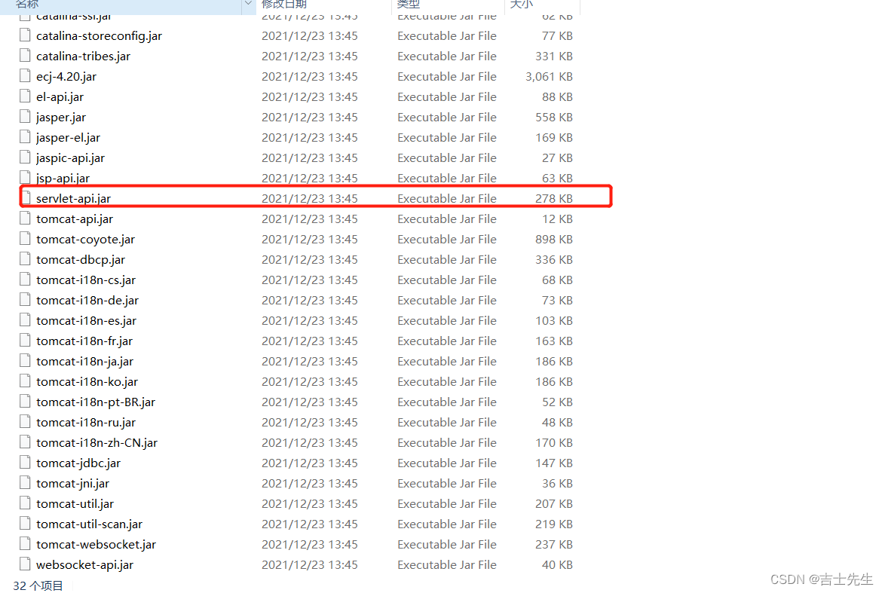This screenshot has width=885, height=593.
Task: Select file name el-api.jar
Action: pyautogui.click(x=60, y=97)
